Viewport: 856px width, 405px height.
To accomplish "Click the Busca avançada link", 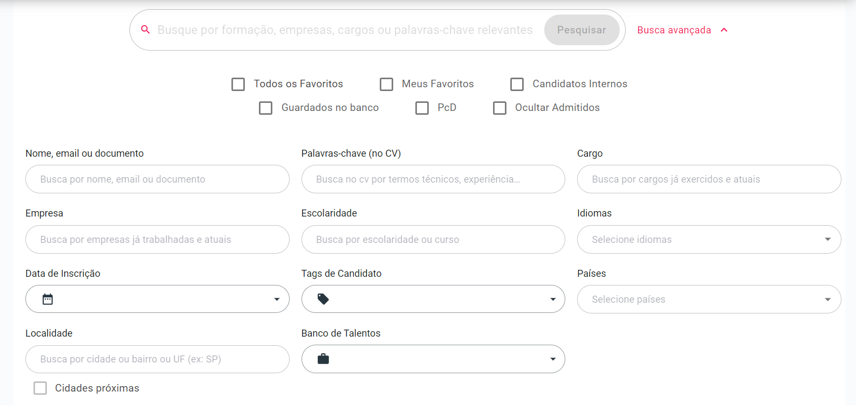I will 674,30.
